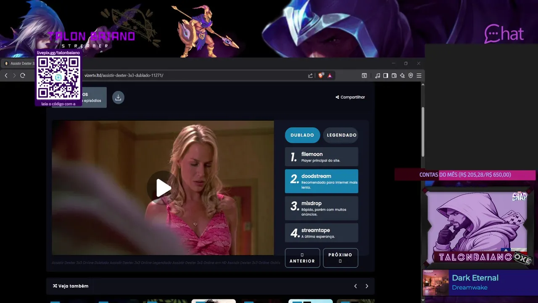This screenshot has height=303, width=538.
Task: Open the Brave Shields lion icon
Action: [321, 75]
